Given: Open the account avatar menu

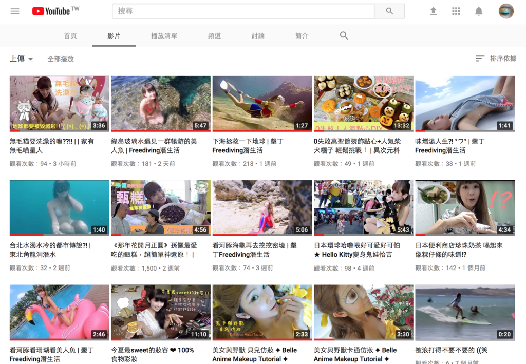Looking at the screenshot, I should click(506, 11).
